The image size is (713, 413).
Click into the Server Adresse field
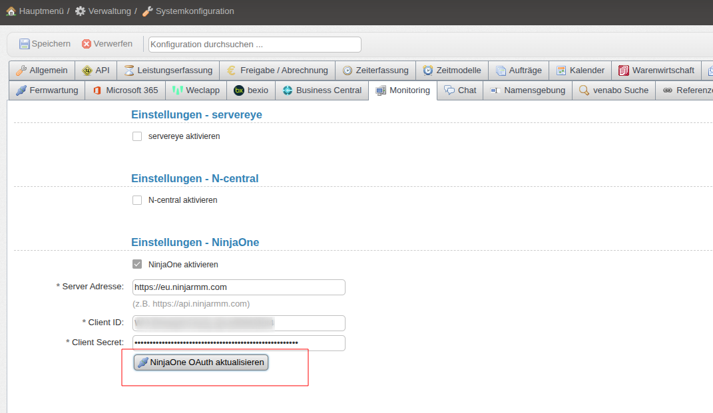pos(239,287)
